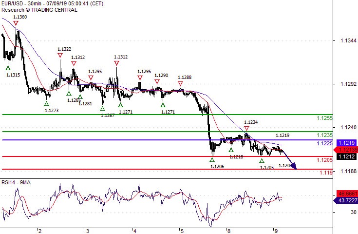
Task: Select the red triangle under the 1.1290 label
Action: (x=157, y=82)
